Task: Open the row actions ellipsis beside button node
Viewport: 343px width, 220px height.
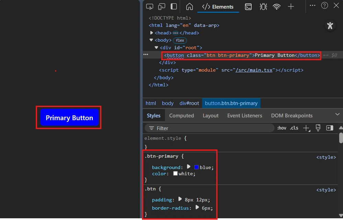Action: [146, 54]
